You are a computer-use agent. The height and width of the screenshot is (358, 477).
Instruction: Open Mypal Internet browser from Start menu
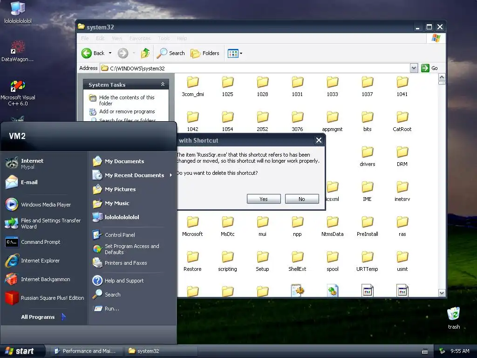coord(44,164)
